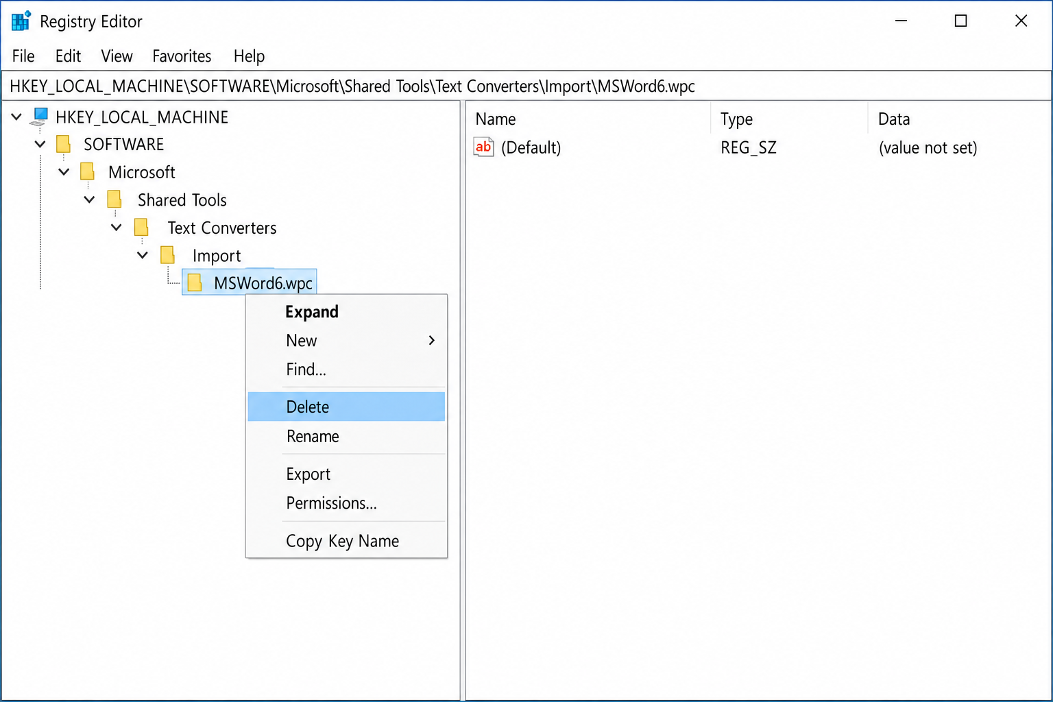Open the Favorites menu
The image size is (1053, 702).
[x=182, y=56]
